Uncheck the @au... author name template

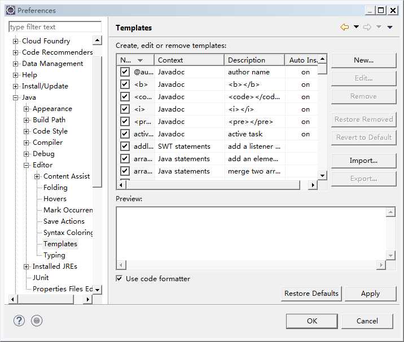125,72
